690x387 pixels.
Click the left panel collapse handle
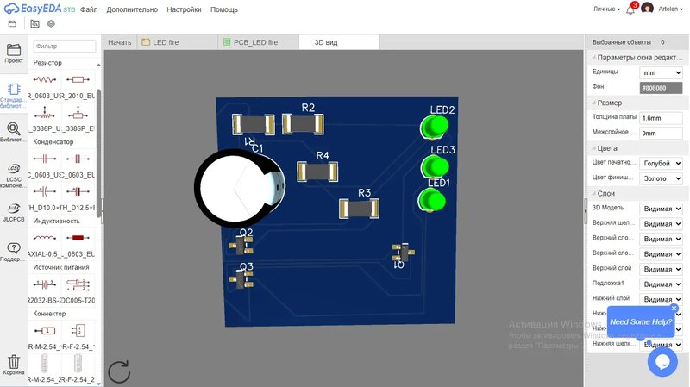[x=103, y=211]
